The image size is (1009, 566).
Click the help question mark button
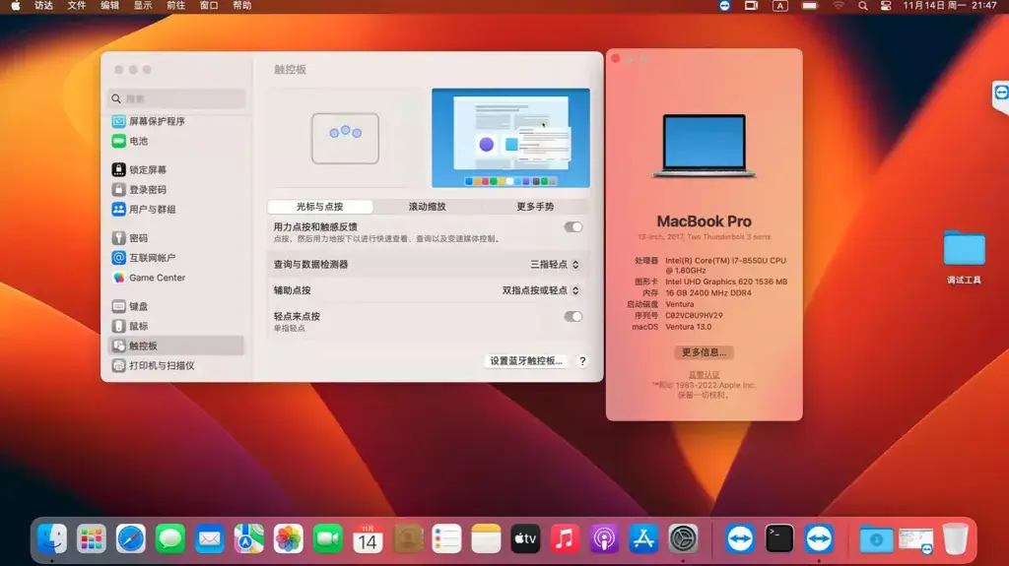point(582,361)
